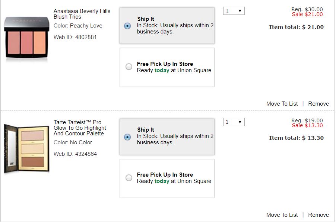Choose Free Pick Up for Blush Trios

[x=129, y=67]
